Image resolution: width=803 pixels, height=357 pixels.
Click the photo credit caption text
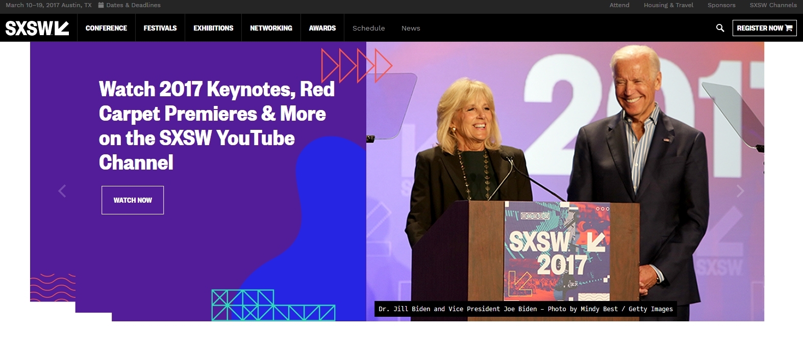[525, 309]
